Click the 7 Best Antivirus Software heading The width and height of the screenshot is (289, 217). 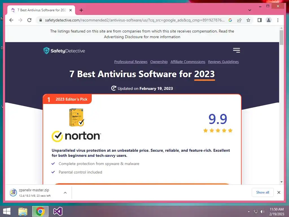tap(142, 74)
